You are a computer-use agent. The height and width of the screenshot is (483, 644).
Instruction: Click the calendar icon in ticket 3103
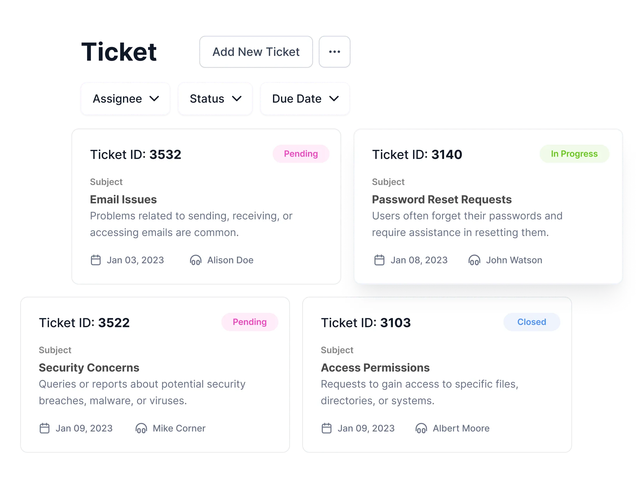pyautogui.click(x=326, y=428)
